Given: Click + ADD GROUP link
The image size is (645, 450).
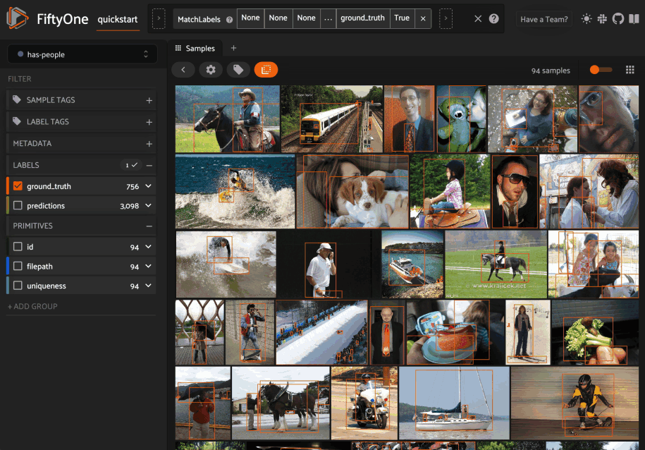Looking at the screenshot, I should tap(32, 306).
